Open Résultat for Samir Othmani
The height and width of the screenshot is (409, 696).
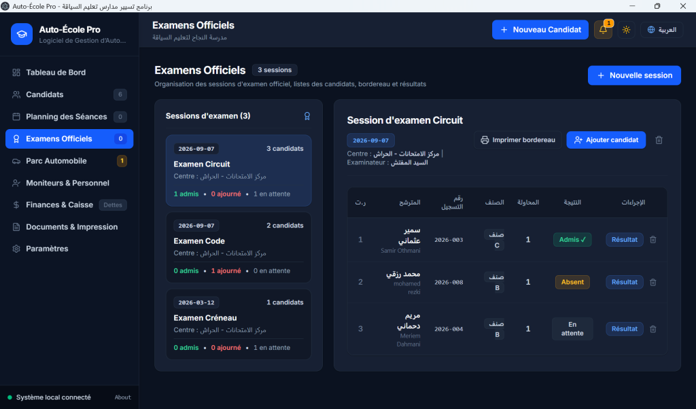coord(625,240)
